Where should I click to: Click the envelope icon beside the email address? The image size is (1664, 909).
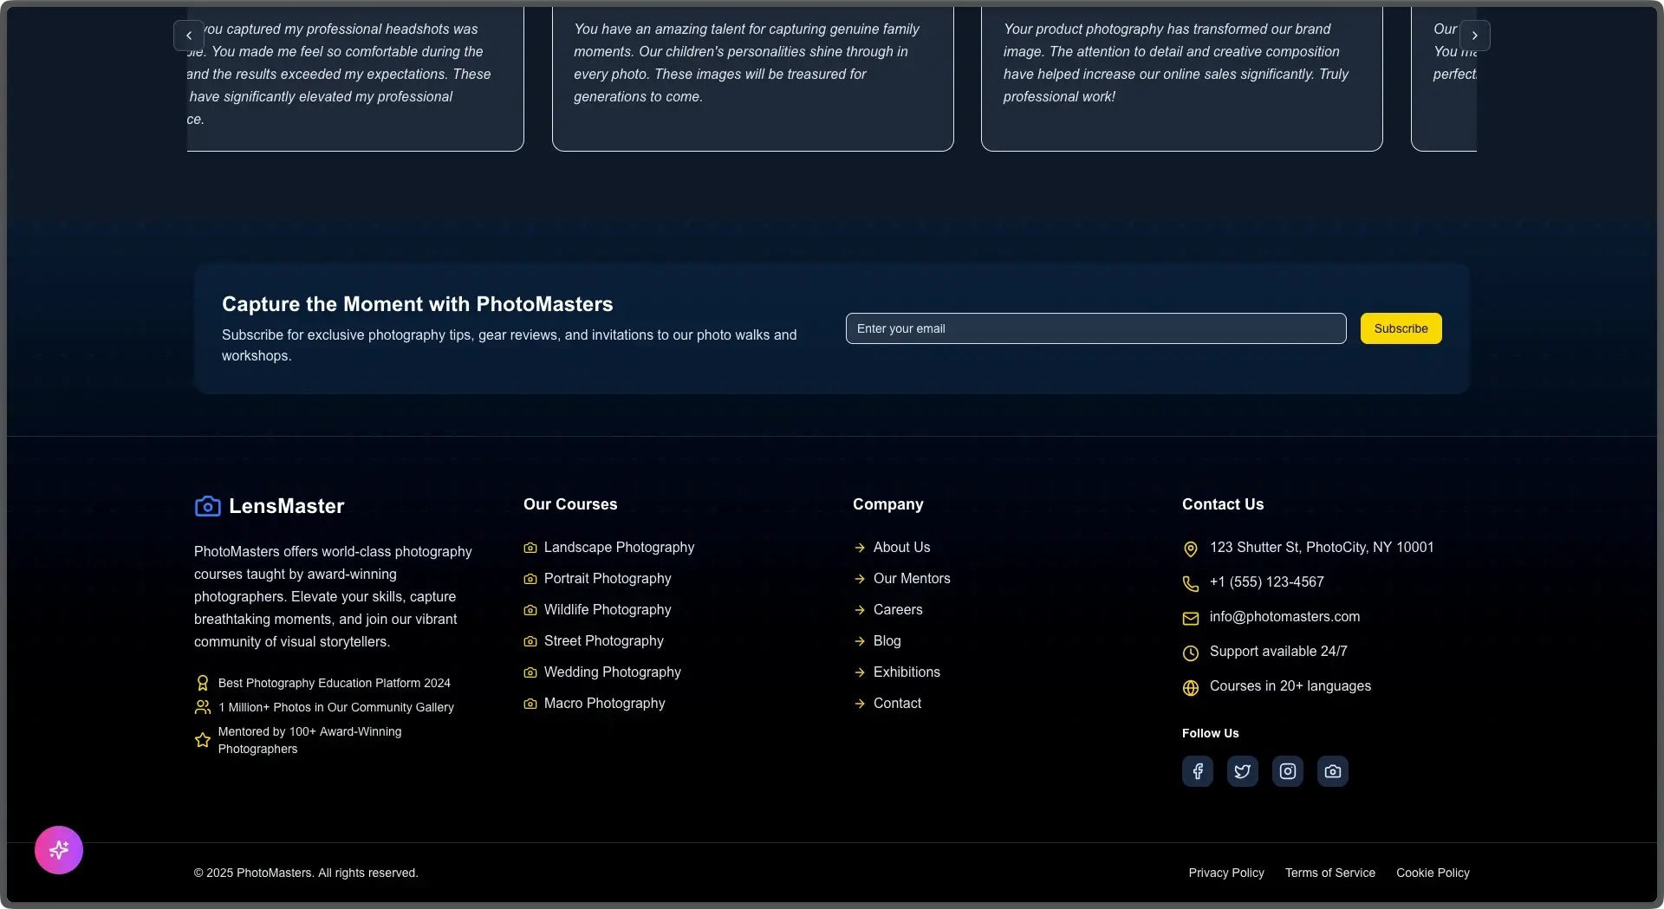[1191, 619]
